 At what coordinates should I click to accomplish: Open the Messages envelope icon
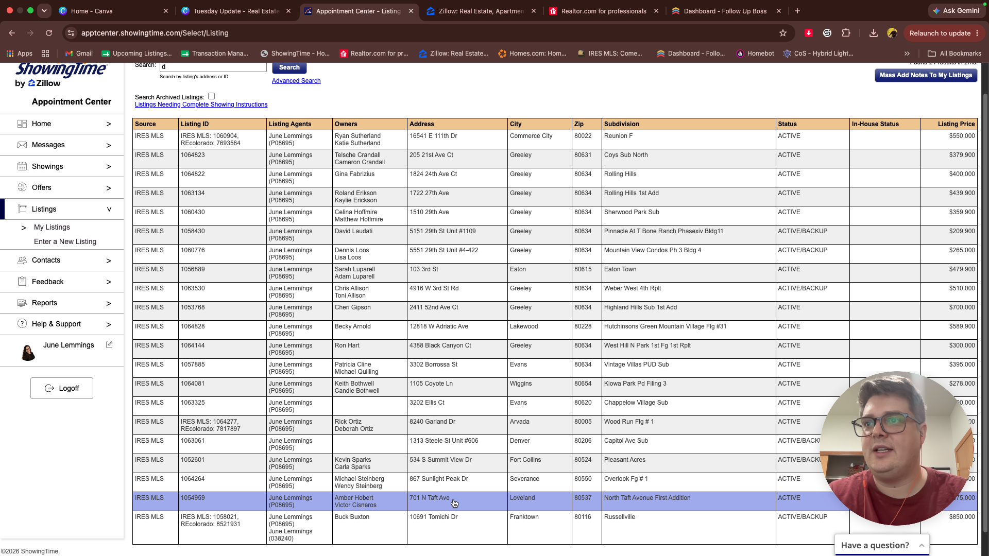22,145
